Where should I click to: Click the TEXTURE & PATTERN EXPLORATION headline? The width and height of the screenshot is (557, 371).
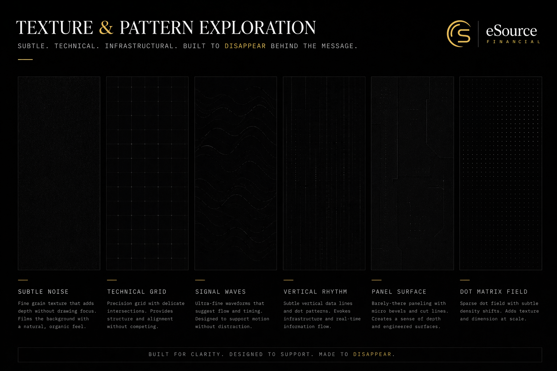pyautogui.click(x=166, y=27)
